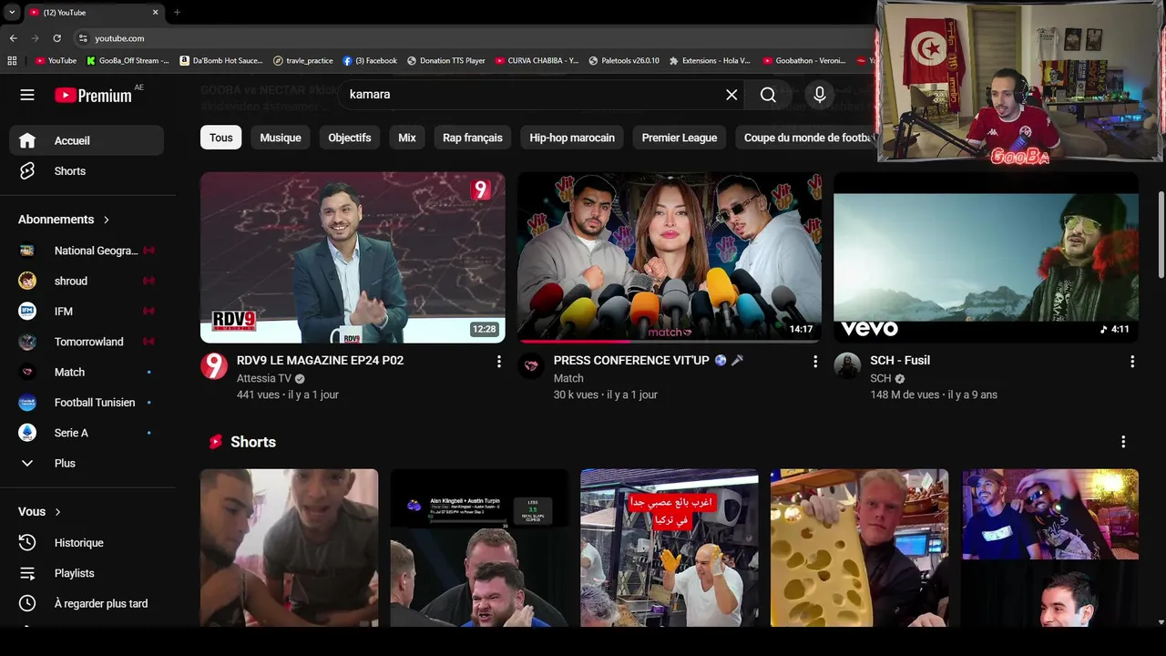Open options menu for RDV9 Le Magazine
1166x656 pixels.
pyautogui.click(x=498, y=362)
